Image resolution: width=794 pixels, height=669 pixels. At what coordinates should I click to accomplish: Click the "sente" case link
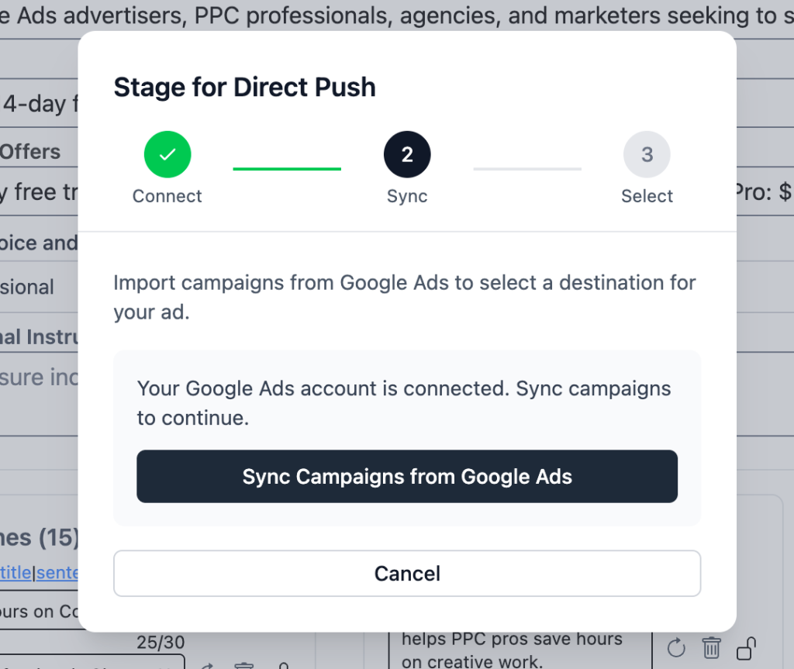(57, 573)
